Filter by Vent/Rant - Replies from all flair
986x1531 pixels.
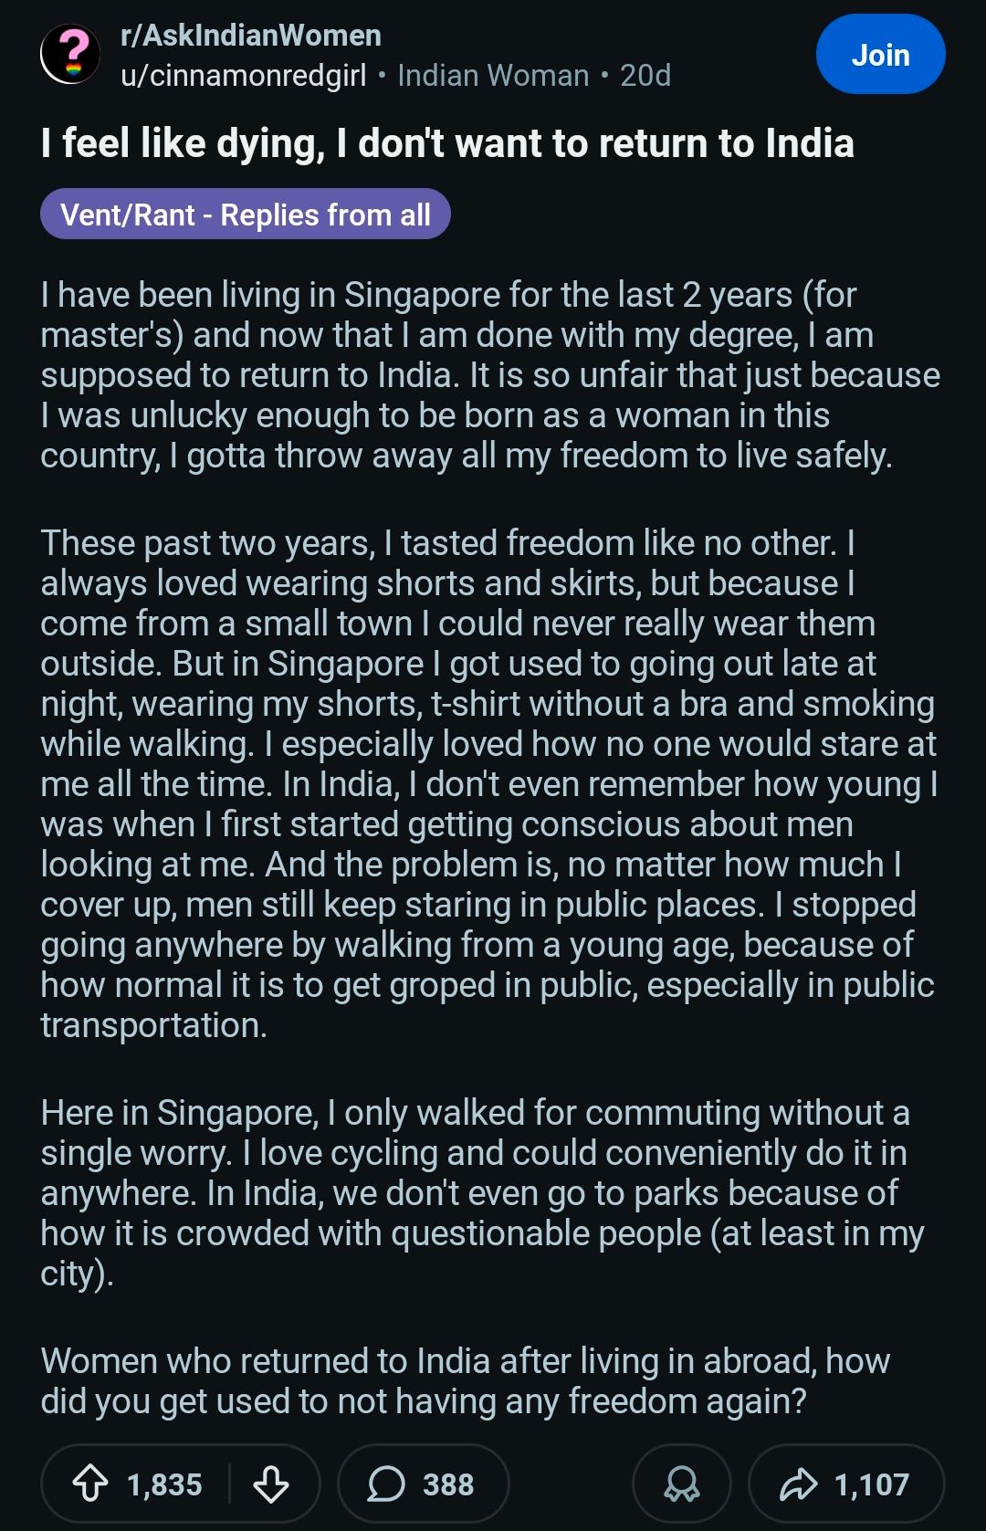[246, 215]
